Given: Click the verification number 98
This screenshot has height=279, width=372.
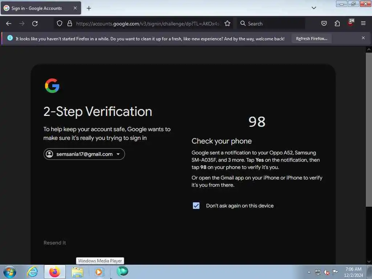Looking at the screenshot, I should click(257, 122).
